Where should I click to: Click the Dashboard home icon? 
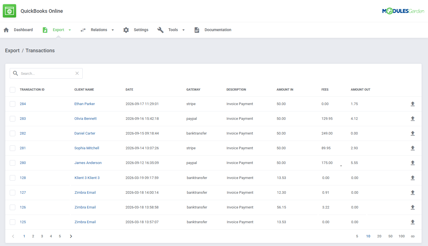6,30
